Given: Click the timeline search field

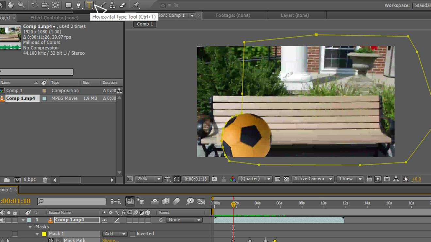Looking at the screenshot, I should coord(72,202).
